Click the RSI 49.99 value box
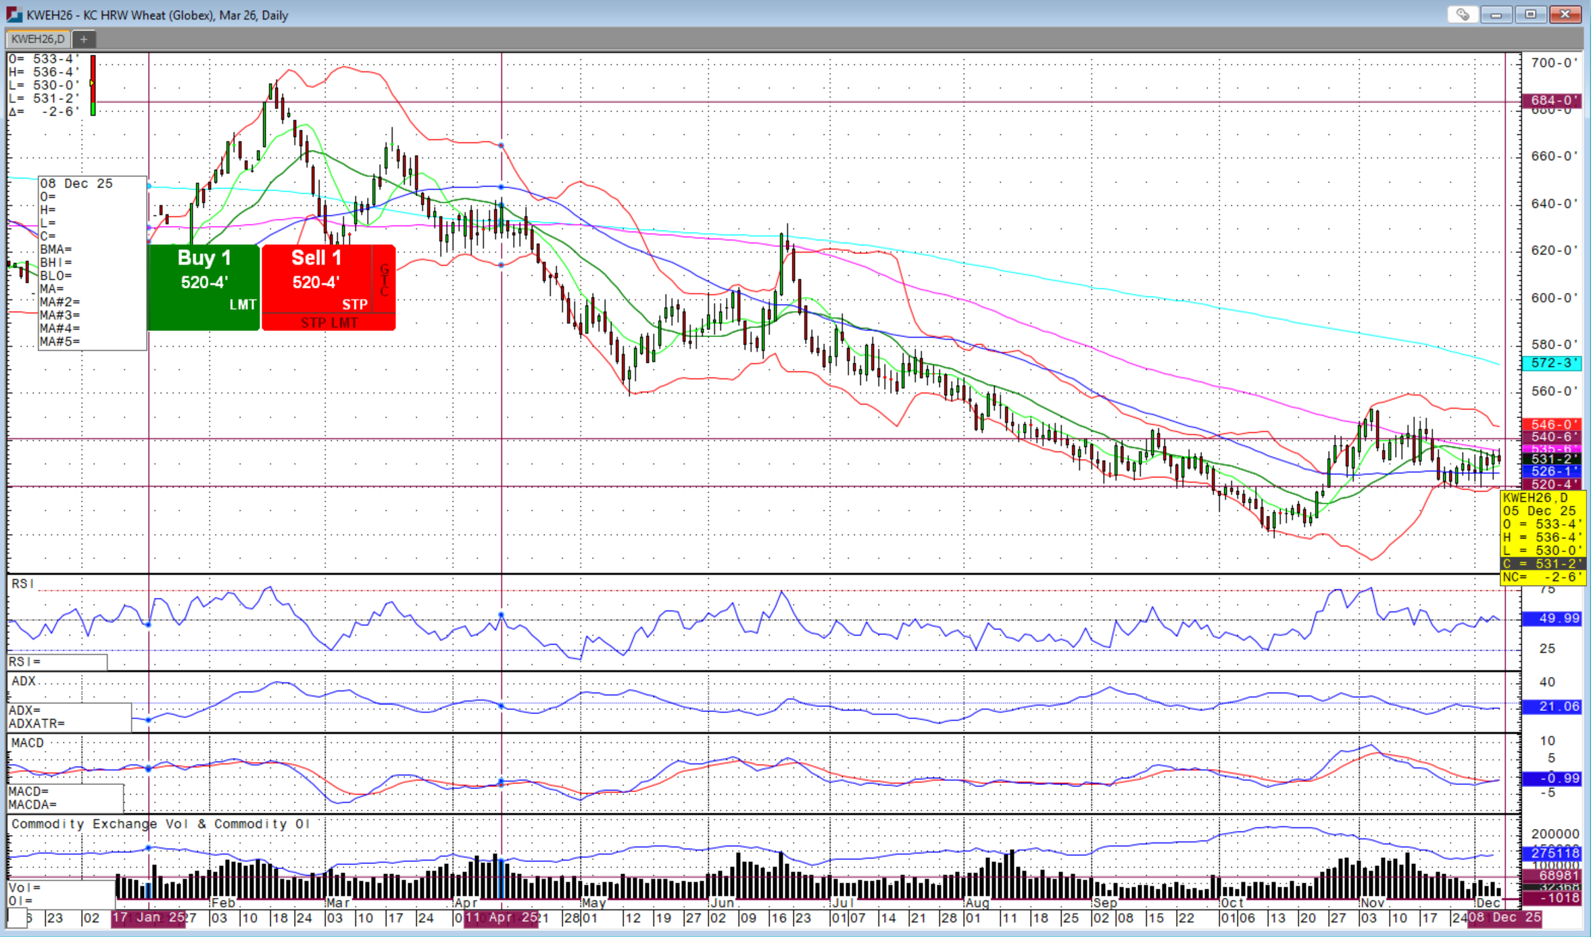Viewport: 1591px width, 937px height. [1552, 619]
